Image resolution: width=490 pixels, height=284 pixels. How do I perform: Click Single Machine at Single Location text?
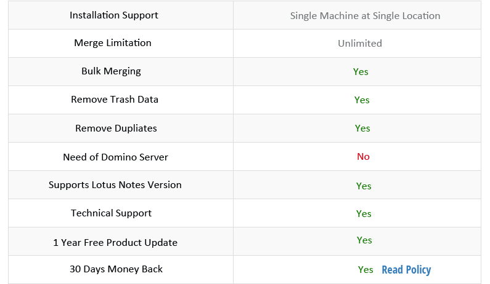click(x=365, y=16)
